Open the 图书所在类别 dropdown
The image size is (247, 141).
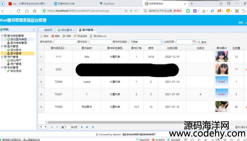161,42
